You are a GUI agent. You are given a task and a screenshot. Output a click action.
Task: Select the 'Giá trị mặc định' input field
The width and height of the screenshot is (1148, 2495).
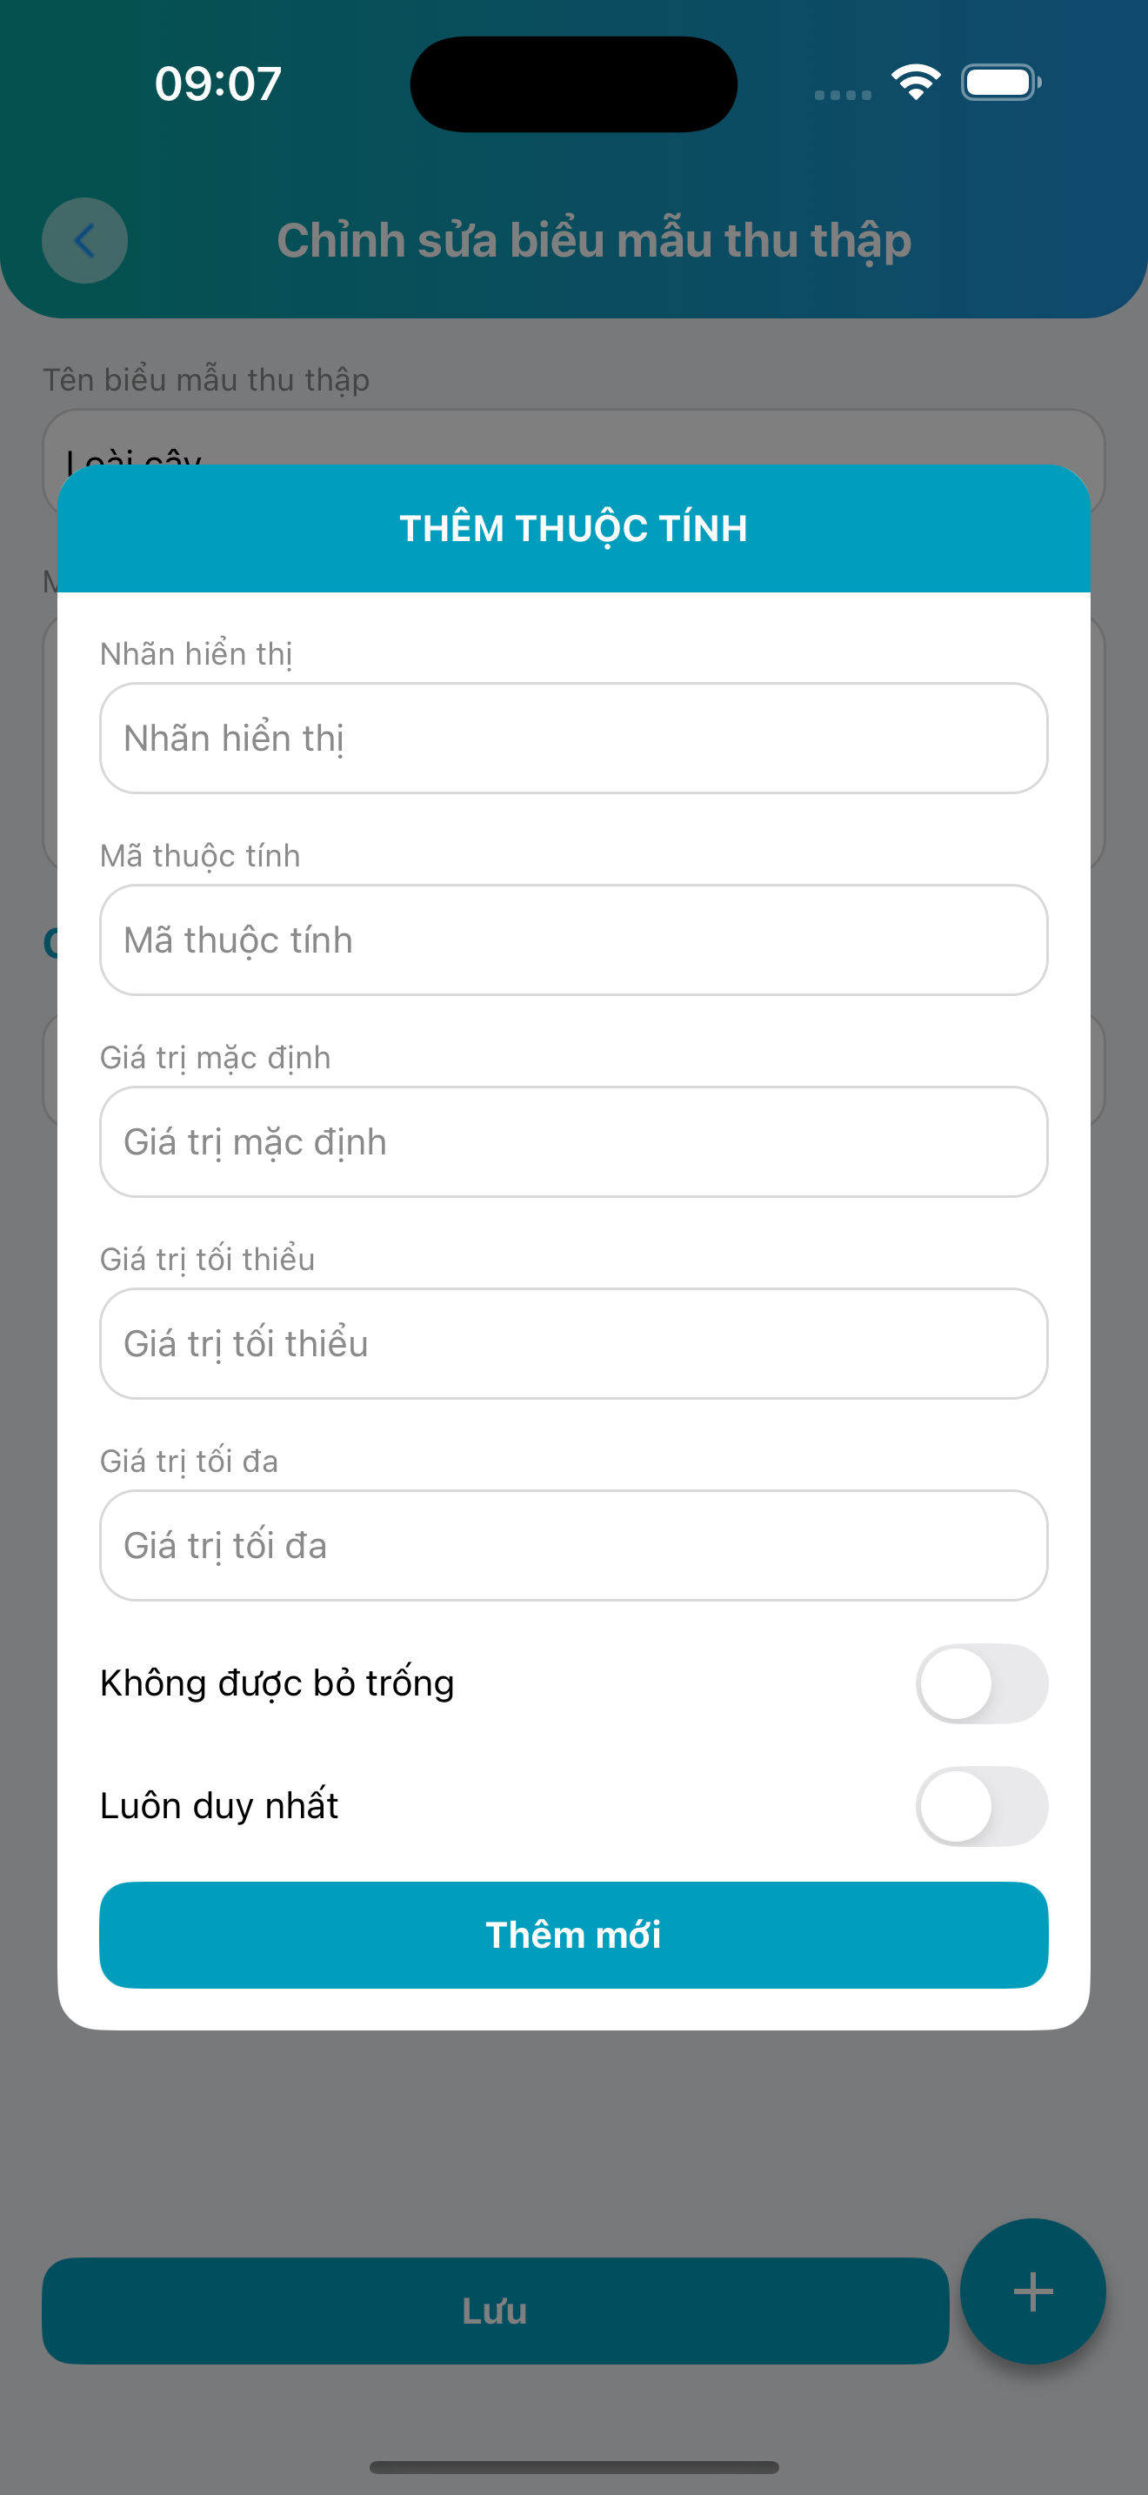pyautogui.click(x=573, y=1142)
